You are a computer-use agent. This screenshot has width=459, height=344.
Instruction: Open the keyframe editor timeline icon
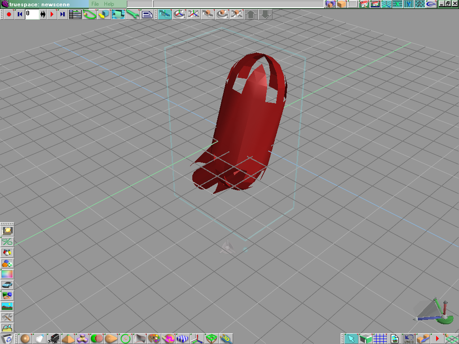(75, 14)
